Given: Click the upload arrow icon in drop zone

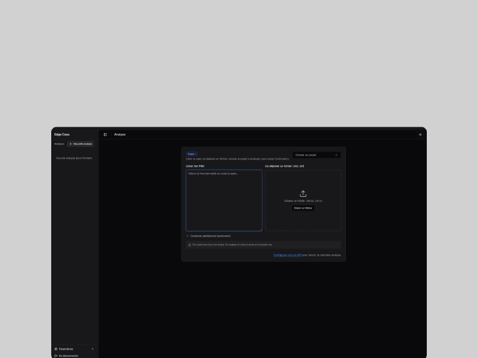Looking at the screenshot, I should click(x=303, y=193).
